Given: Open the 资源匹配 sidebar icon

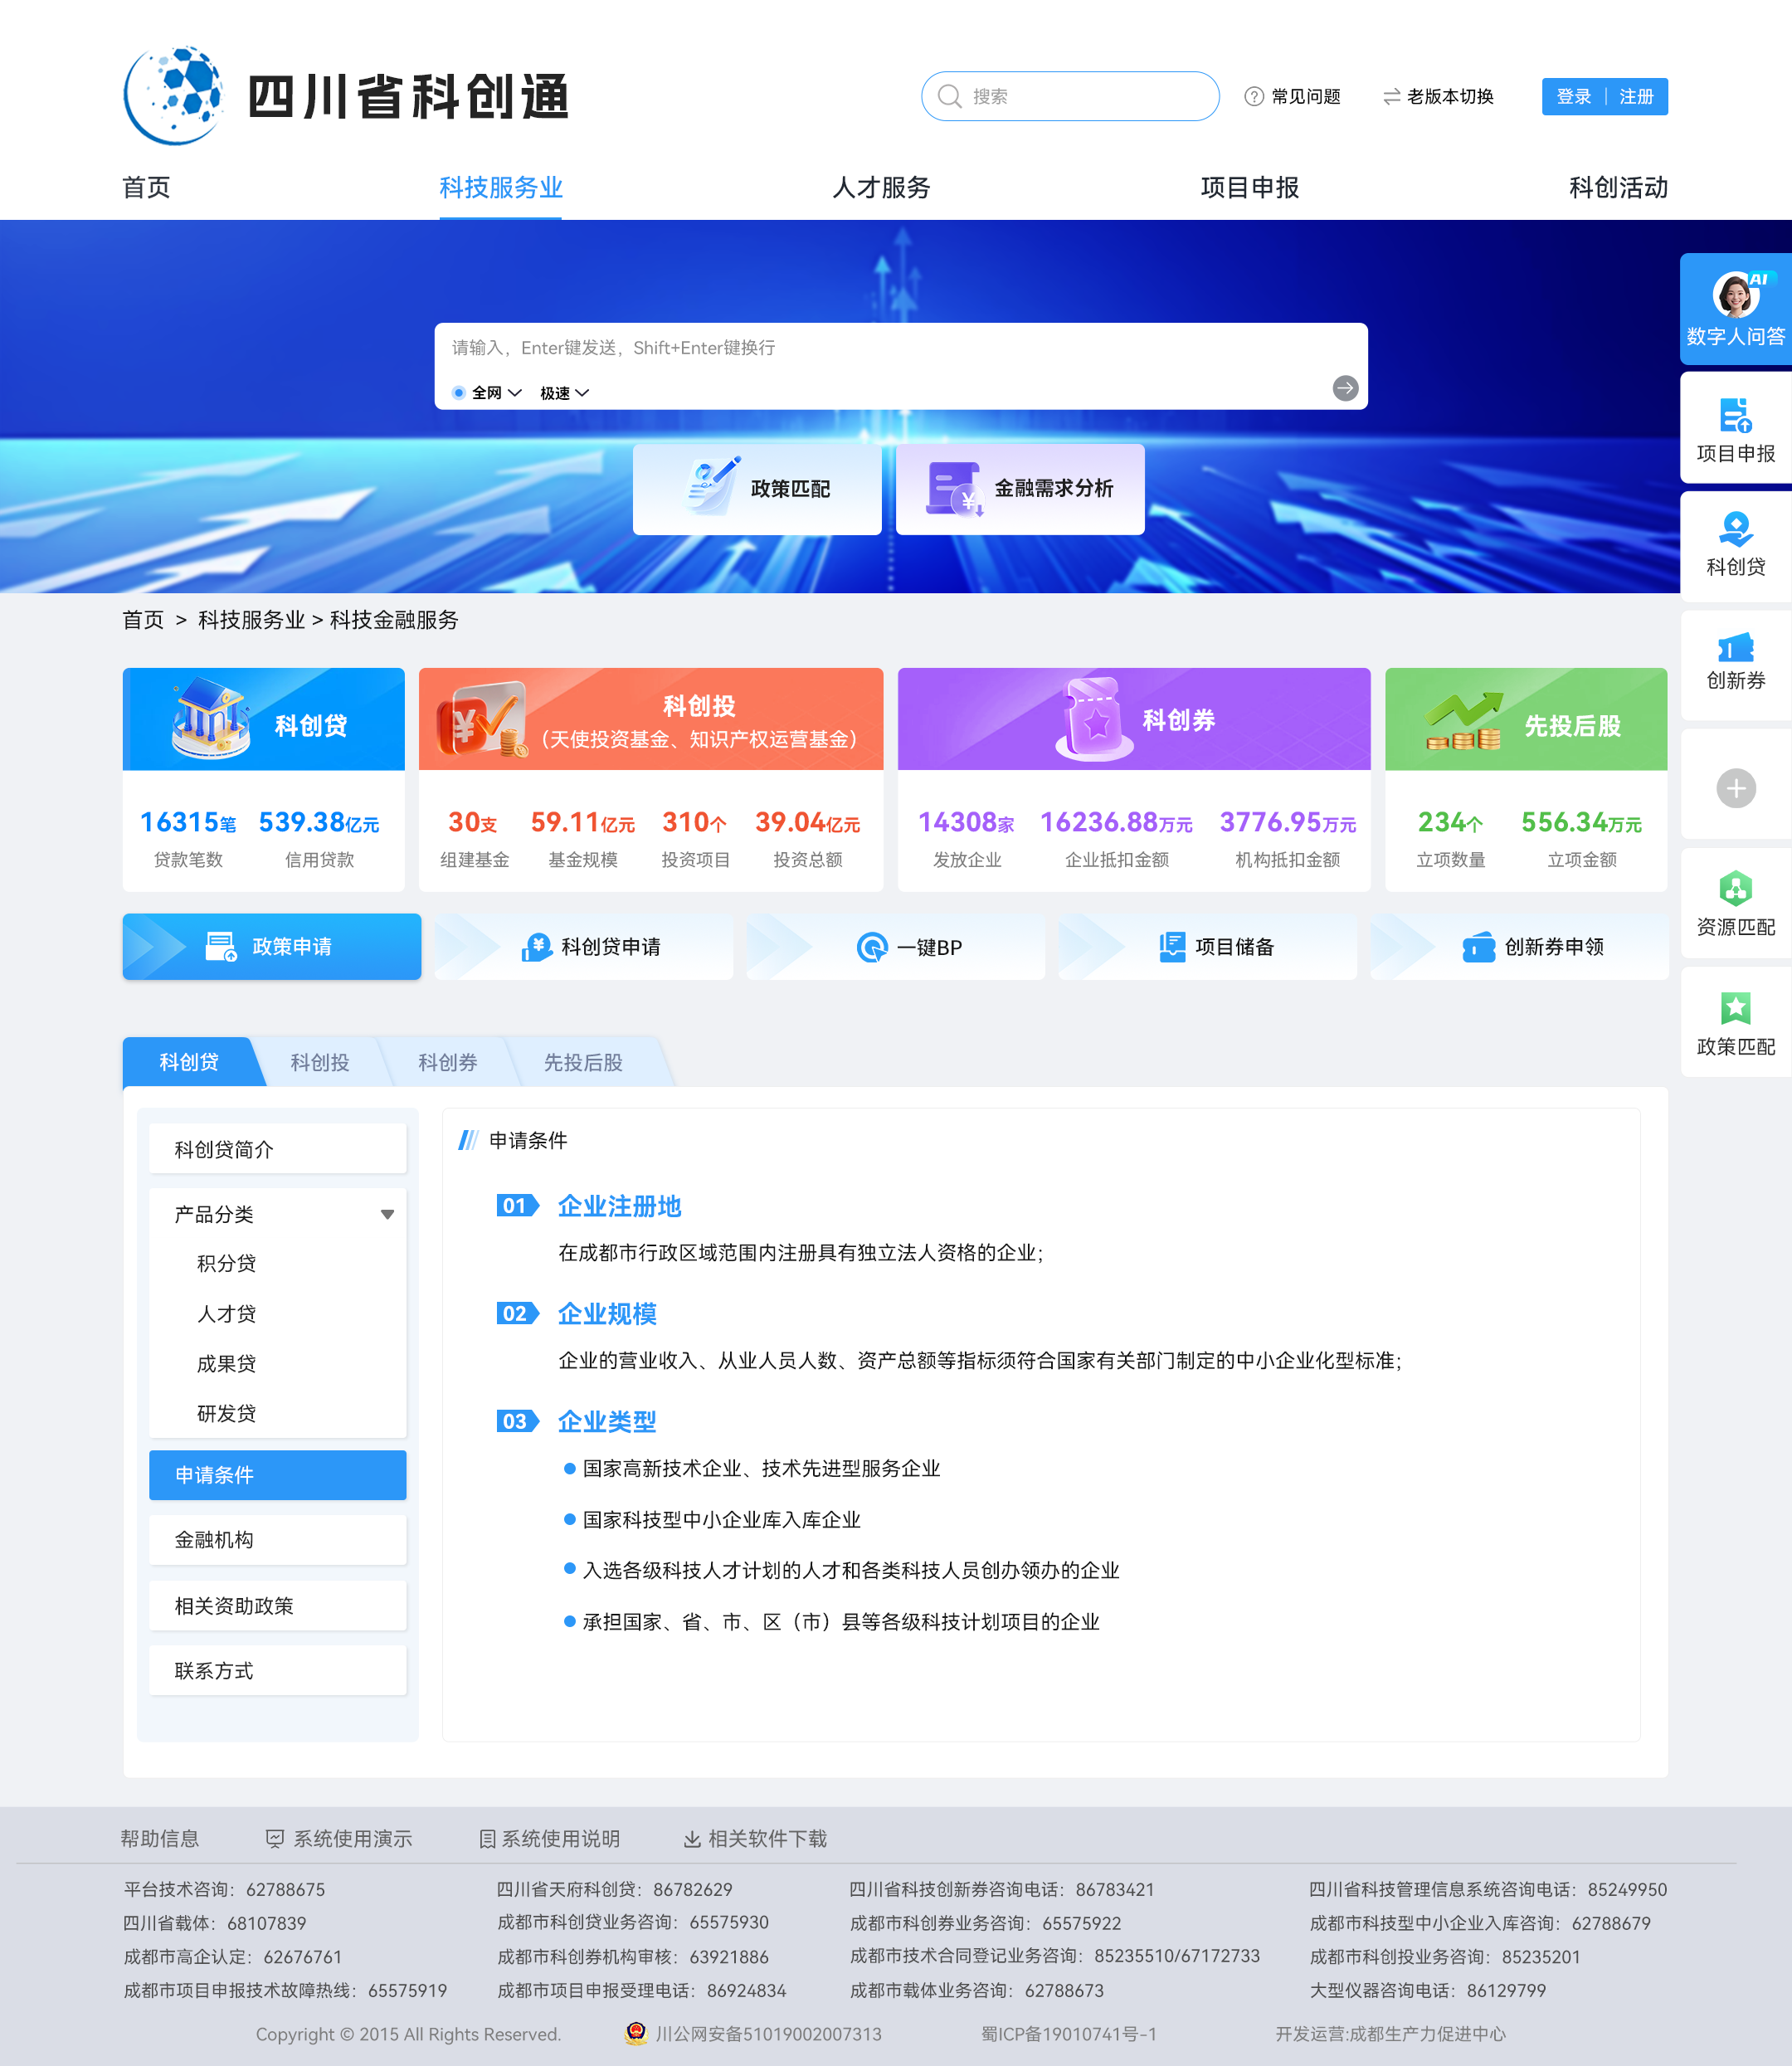Looking at the screenshot, I should coord(1735,888).
